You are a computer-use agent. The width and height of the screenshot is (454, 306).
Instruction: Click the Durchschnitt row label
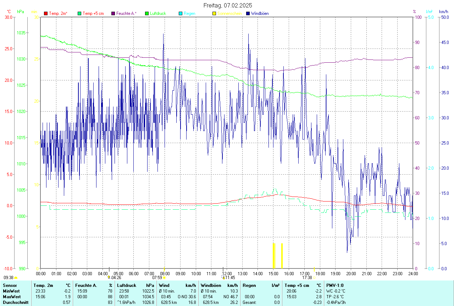[16, 302]
